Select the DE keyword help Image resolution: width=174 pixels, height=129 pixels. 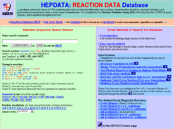[x=22, y=100]
